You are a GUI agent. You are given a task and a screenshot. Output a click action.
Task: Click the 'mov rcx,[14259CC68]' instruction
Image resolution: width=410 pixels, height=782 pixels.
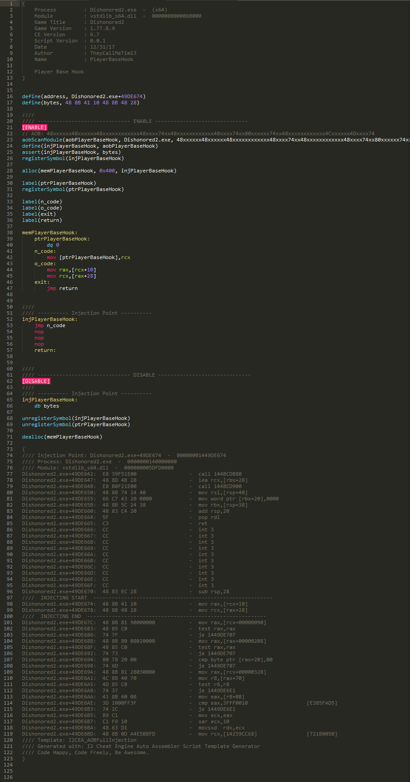228,734
